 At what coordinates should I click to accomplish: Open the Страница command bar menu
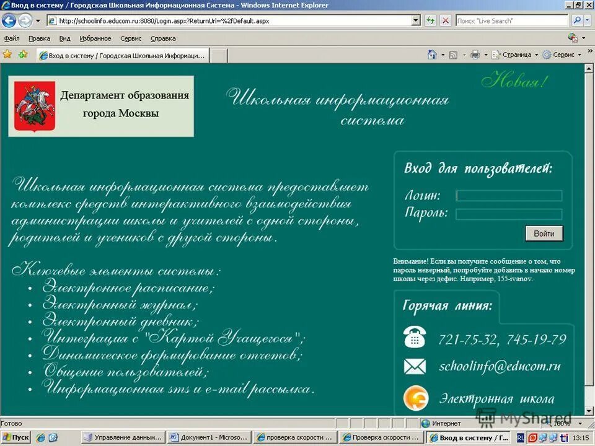pos(515,55)
